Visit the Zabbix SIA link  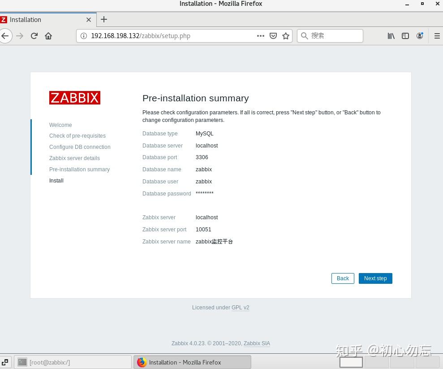[257, 343]
